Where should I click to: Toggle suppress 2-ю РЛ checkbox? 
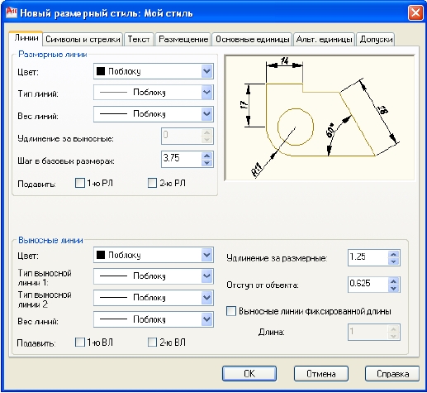(152, 183)
